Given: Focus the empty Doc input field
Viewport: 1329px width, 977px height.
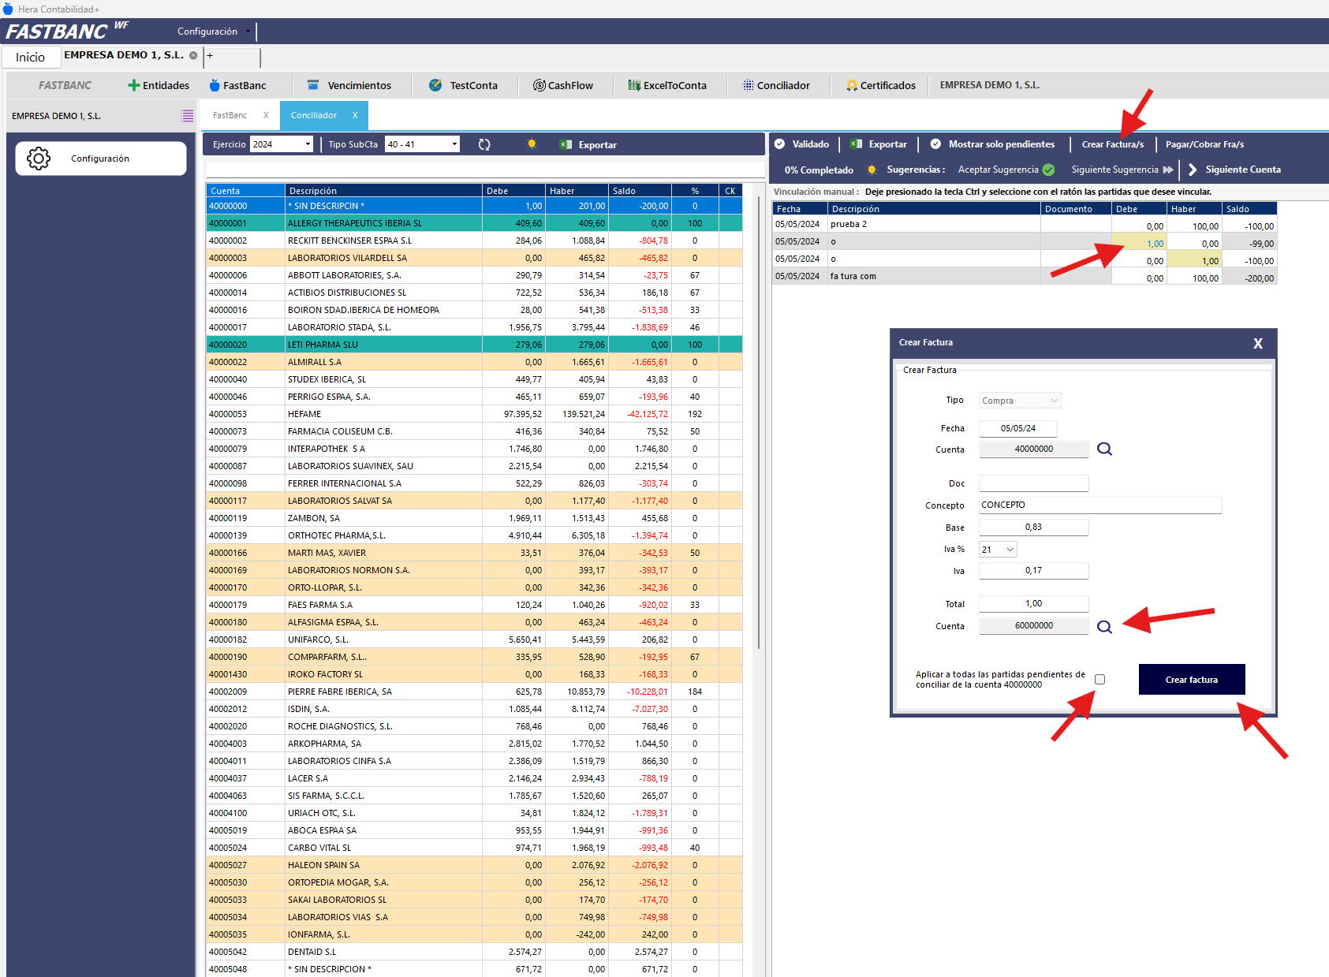Looking at the screenshot, I should 1033,483.
